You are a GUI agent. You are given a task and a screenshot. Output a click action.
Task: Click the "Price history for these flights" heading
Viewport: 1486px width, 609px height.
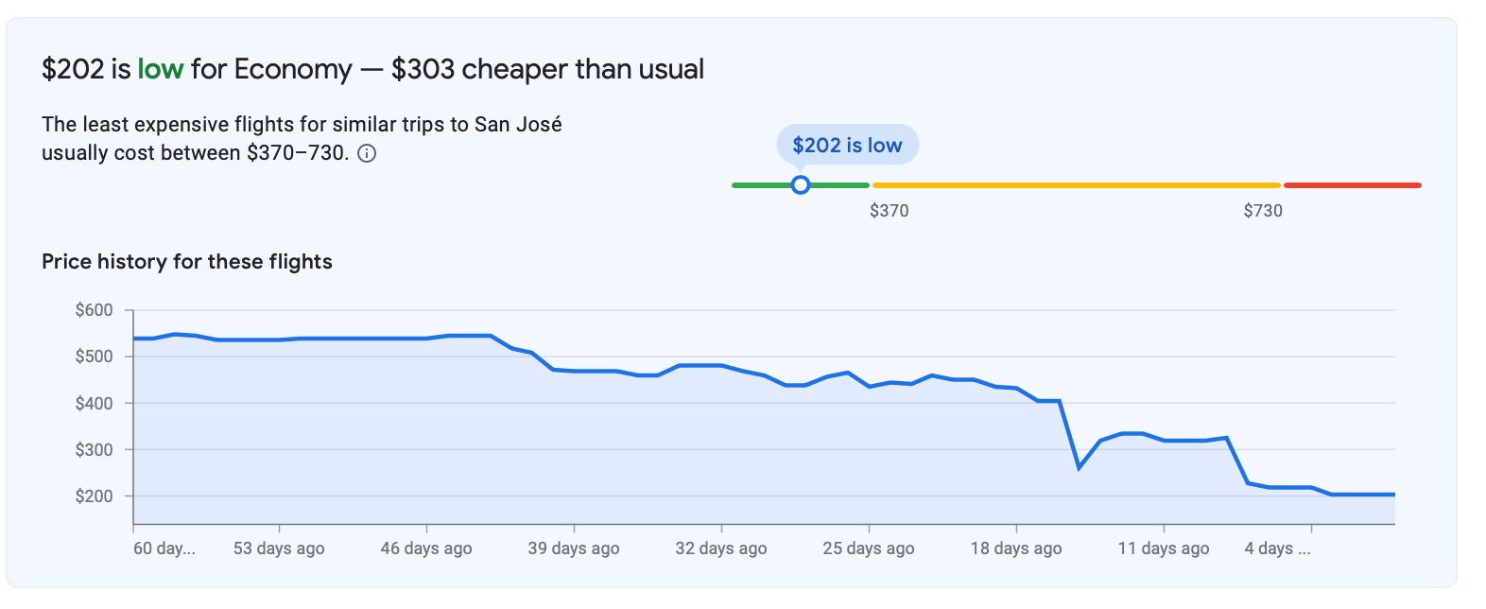[187, 262]
